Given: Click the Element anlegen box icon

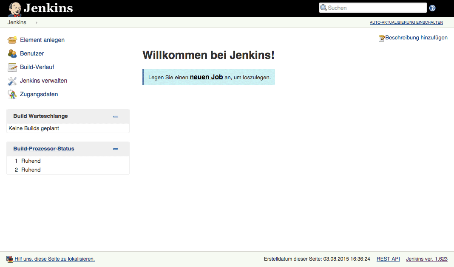Looking at the screenshot, I should tap(12, 40).
